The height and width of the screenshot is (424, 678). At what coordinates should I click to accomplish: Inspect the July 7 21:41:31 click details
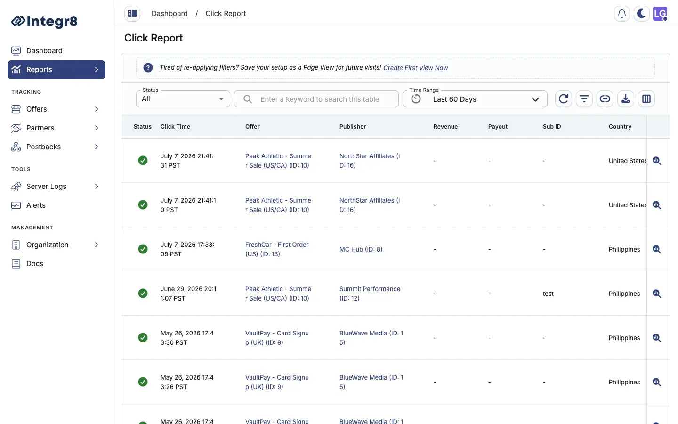pyautogui.click(x=657, y=161)
